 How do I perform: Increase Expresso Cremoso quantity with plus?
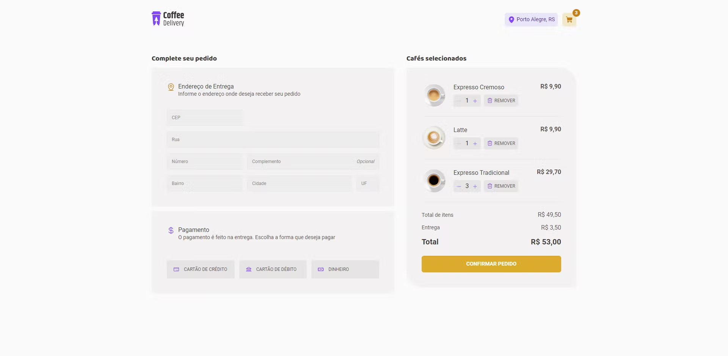coord(475,101)
